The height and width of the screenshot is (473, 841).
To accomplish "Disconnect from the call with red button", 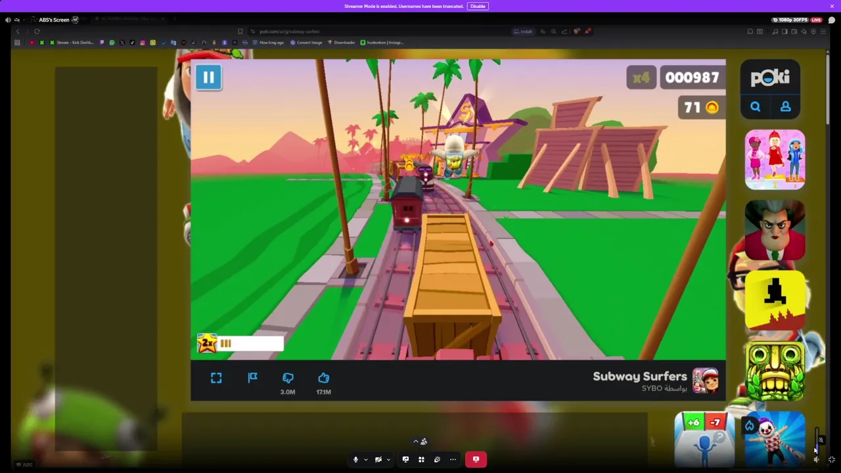I will point(476,459).
